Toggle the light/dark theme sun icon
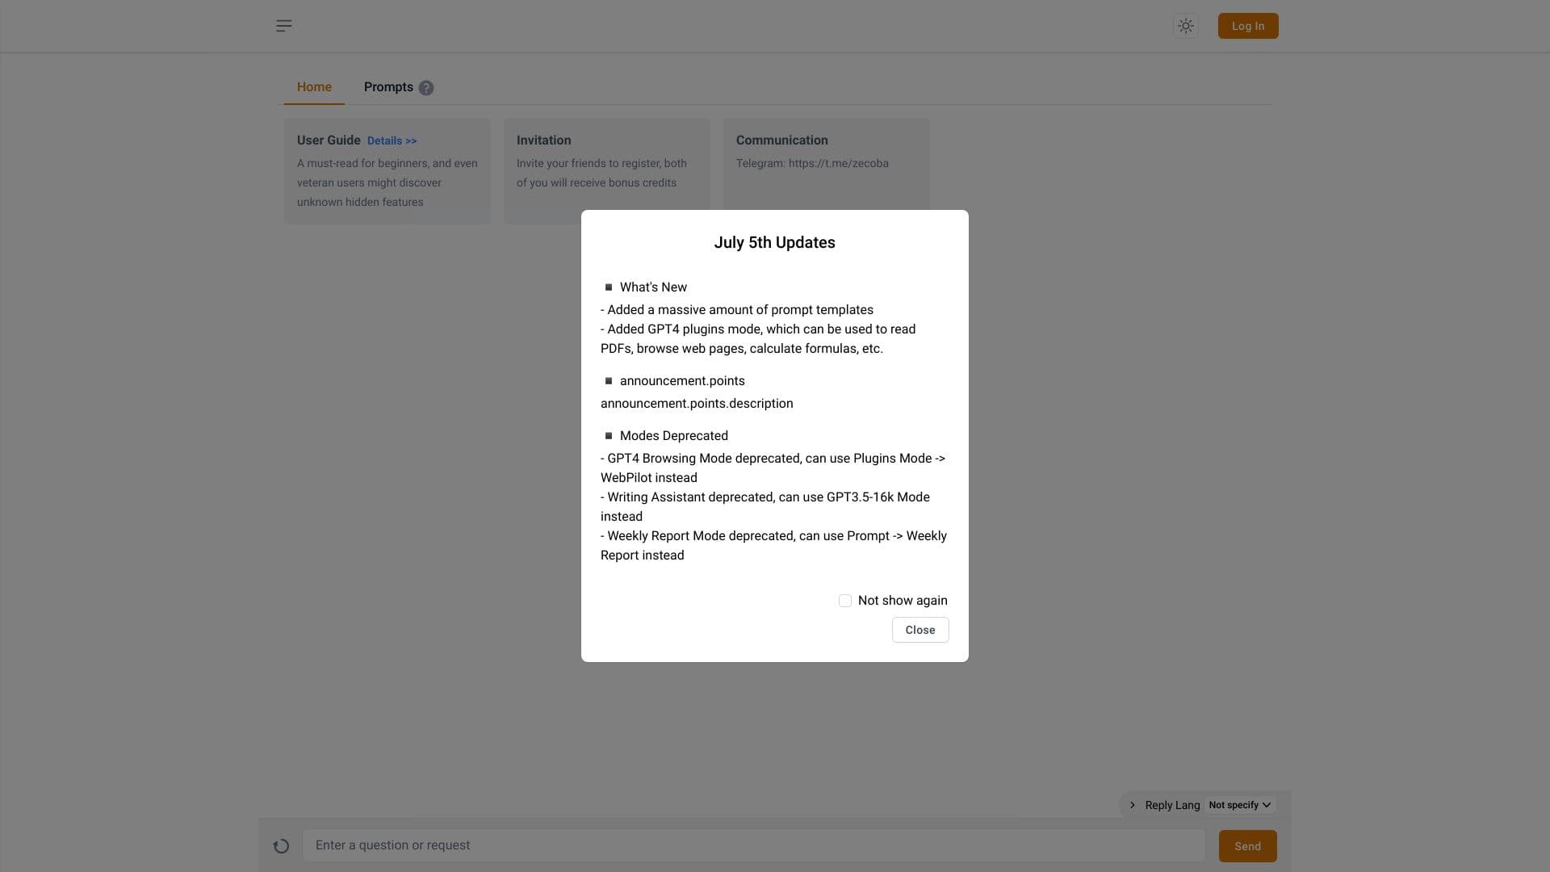1550x872 pixels. [x=1184, y=25]
